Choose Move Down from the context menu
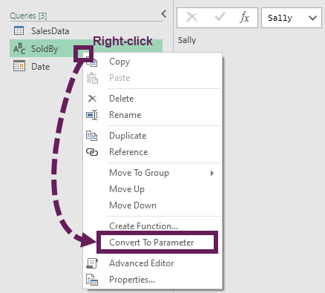Viewport: 325px width, 293px height. (152, 205)
